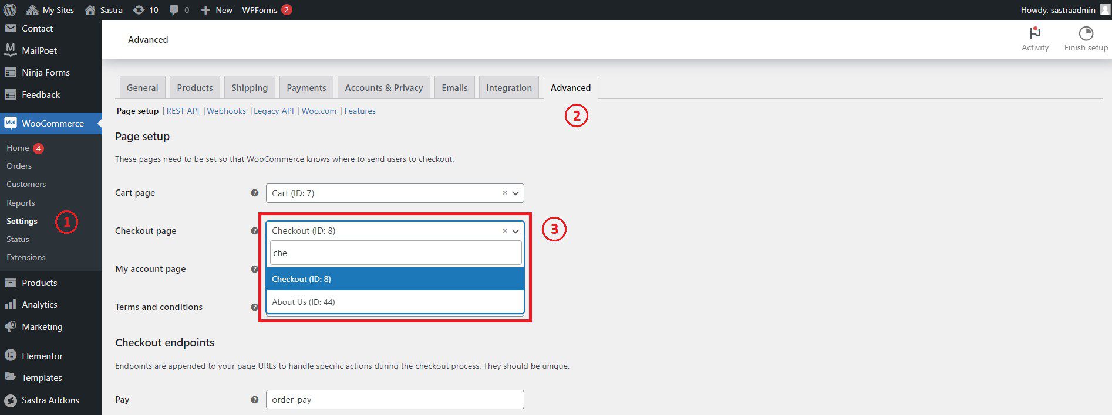Show help tooltip for Checkout page

click(255, 231)
